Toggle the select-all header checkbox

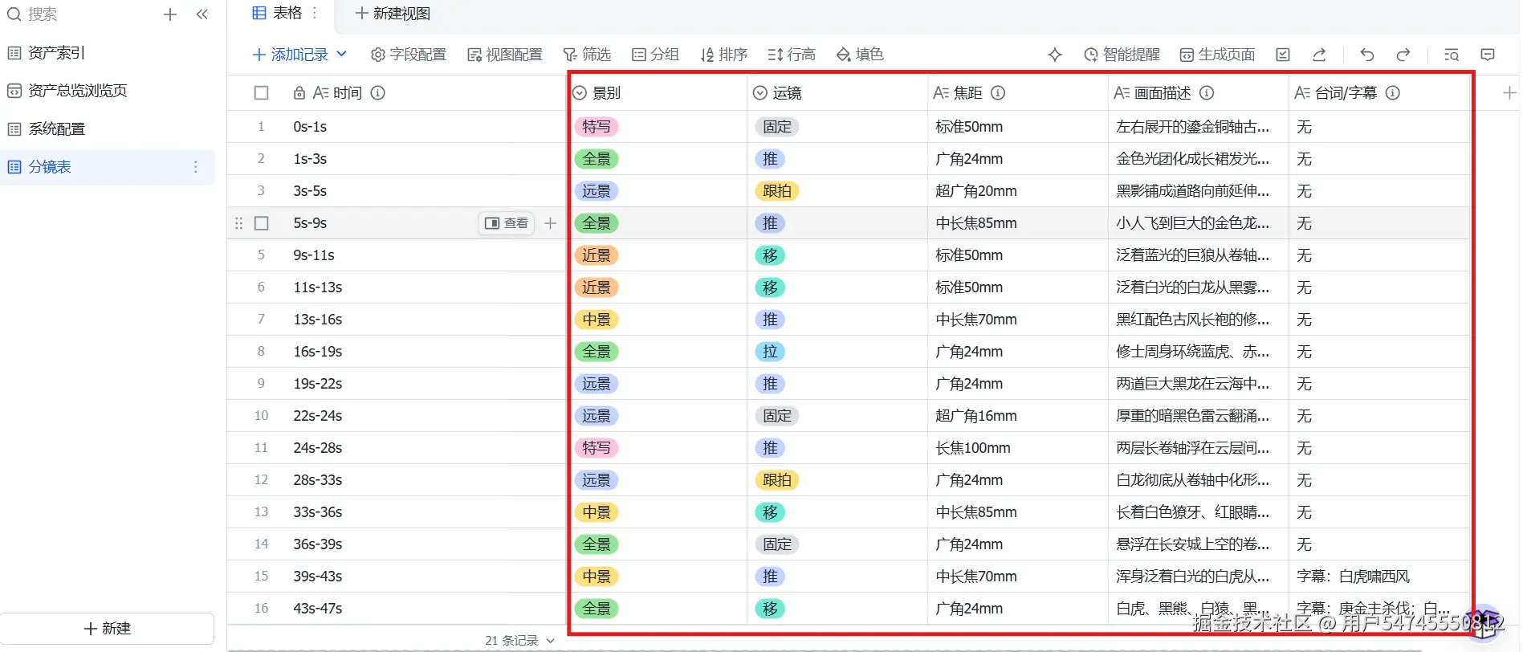tap(261, 93)
